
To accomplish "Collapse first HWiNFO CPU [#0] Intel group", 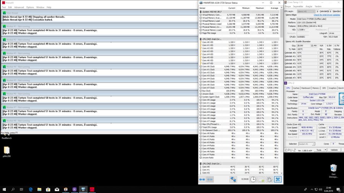I will (x=201, y=39).
